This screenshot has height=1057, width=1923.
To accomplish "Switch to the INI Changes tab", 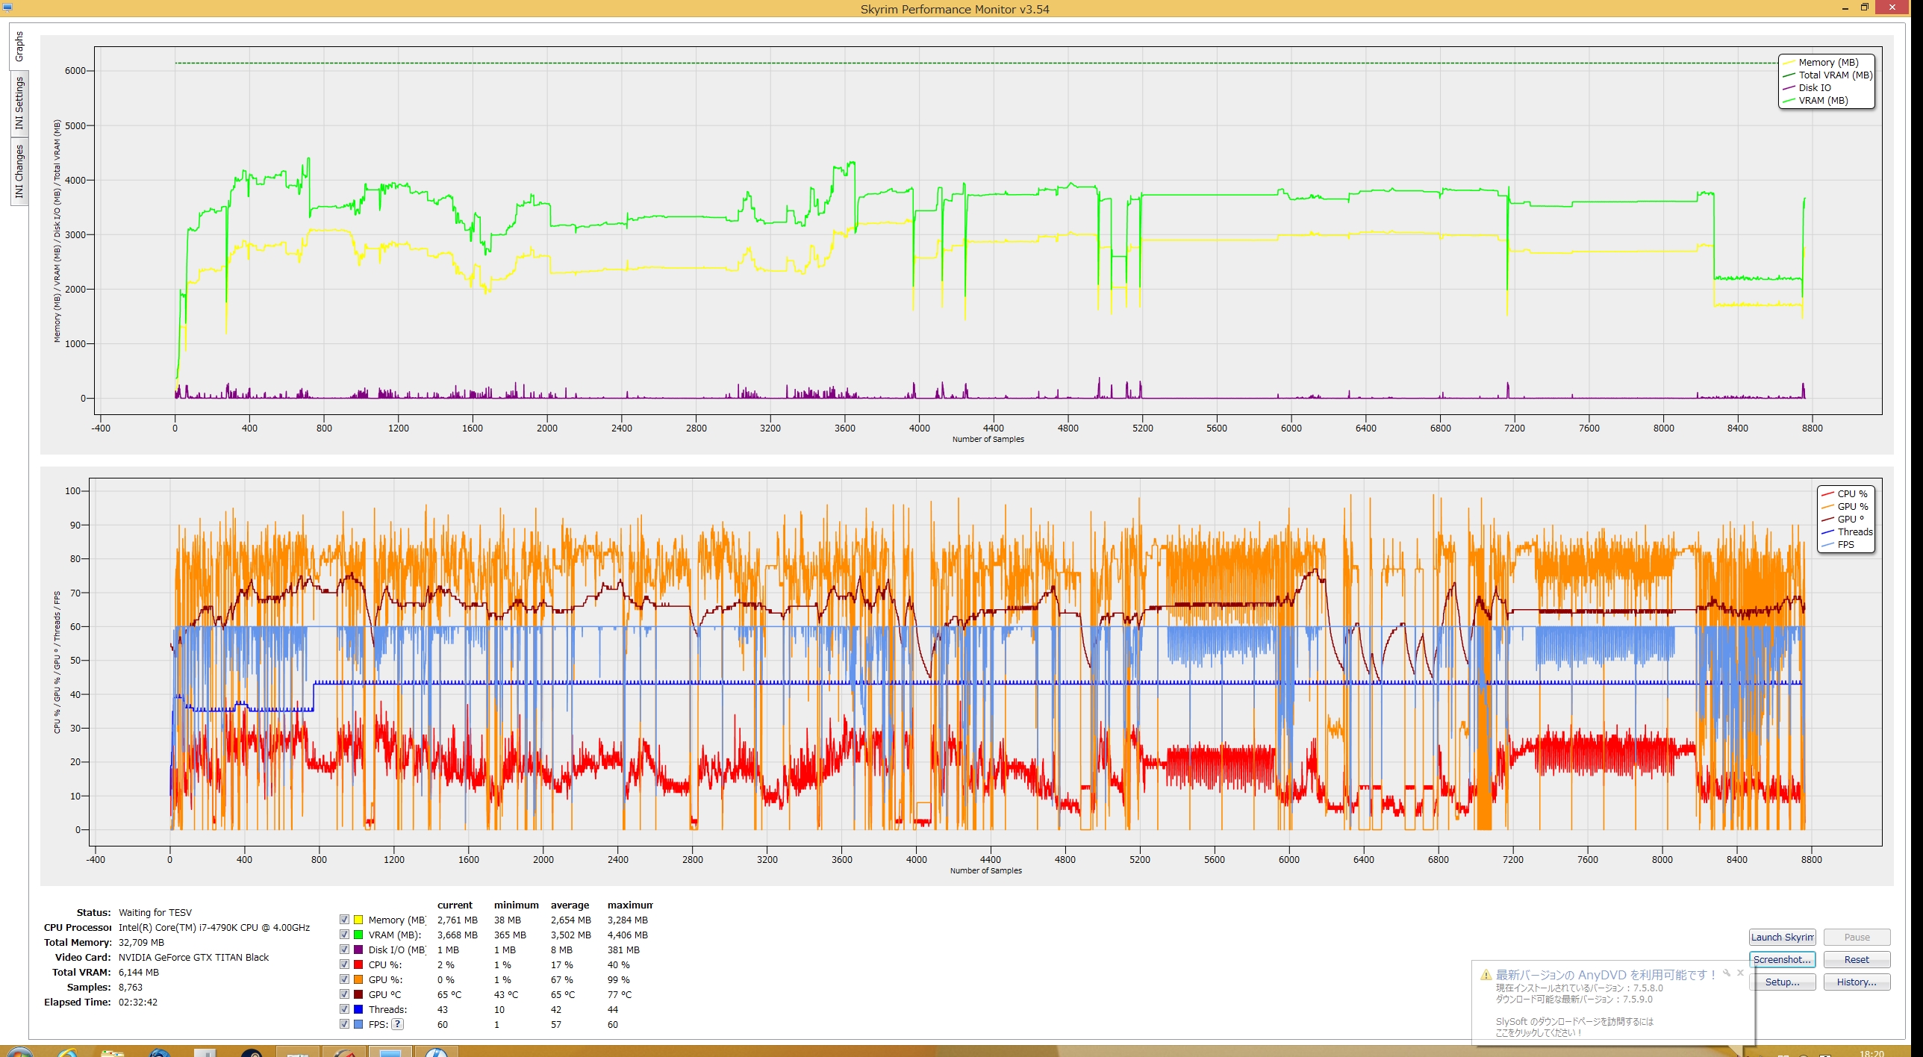I will tap(19, 171).
